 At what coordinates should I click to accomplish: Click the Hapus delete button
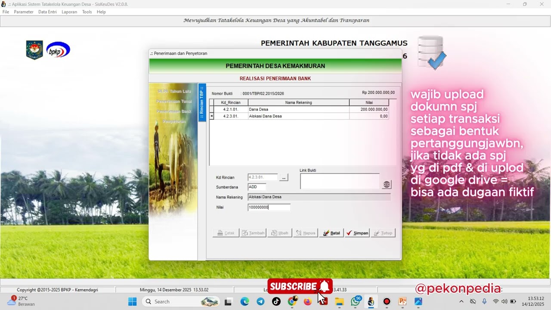(305, 233)
